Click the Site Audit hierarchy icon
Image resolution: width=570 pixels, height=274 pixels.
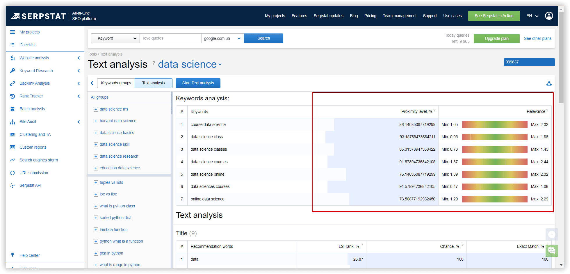13,122
